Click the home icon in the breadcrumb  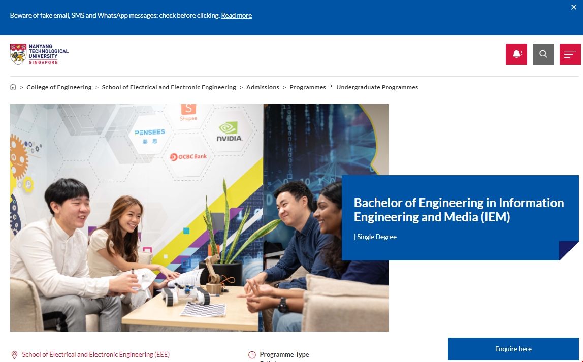[x=13, y=86]
